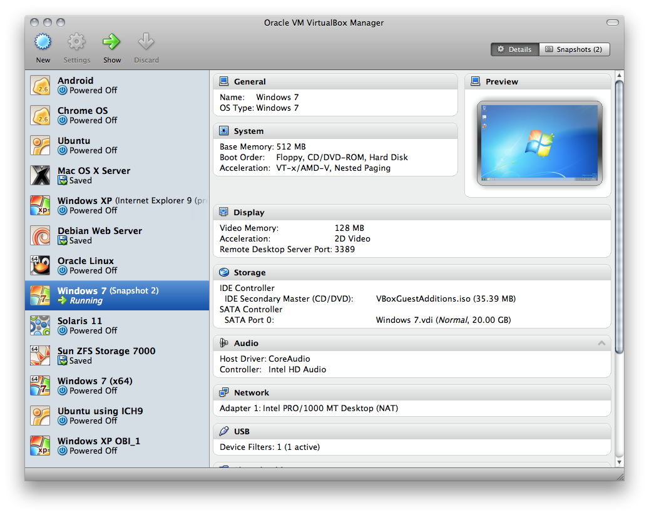The width and height of the screenshot is (649, 515).
Task: Click the Display section icon
Action: point(224,212)
